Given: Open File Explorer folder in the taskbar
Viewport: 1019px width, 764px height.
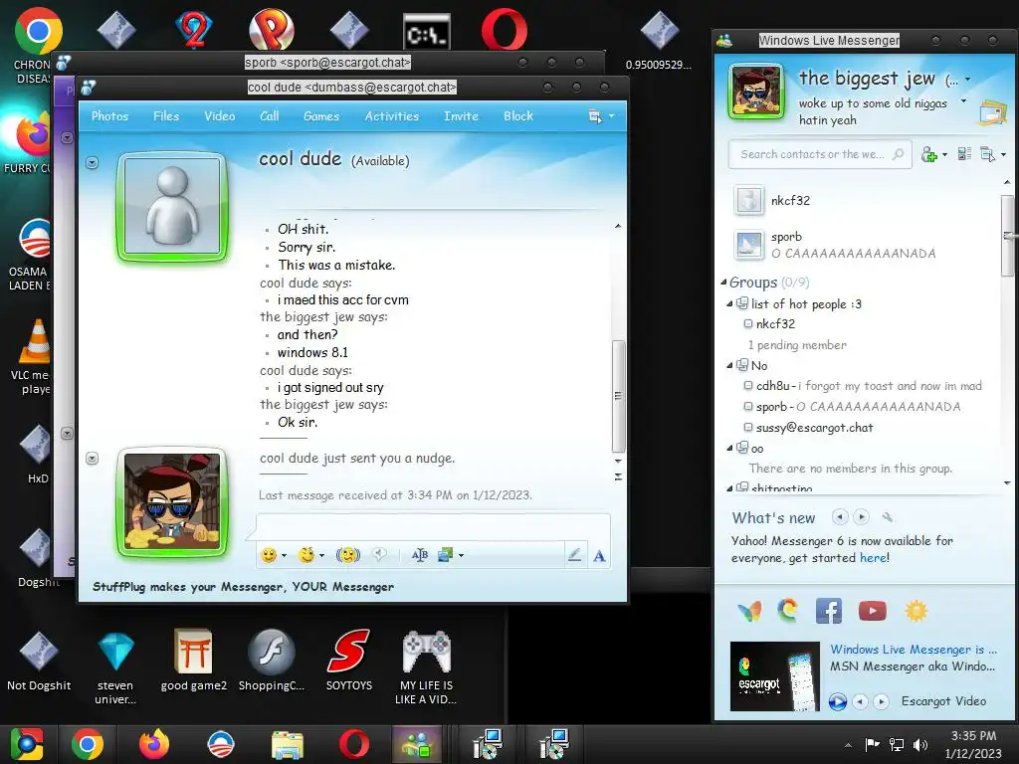Looking at the screenshot, I should tap(288, 745).
